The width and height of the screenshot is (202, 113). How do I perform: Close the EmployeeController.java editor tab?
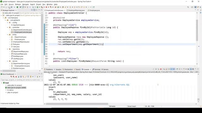point(64,10)
